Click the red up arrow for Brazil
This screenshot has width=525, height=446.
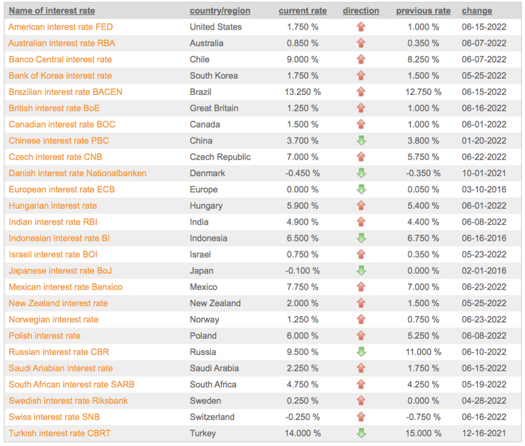tap(360, 92)
